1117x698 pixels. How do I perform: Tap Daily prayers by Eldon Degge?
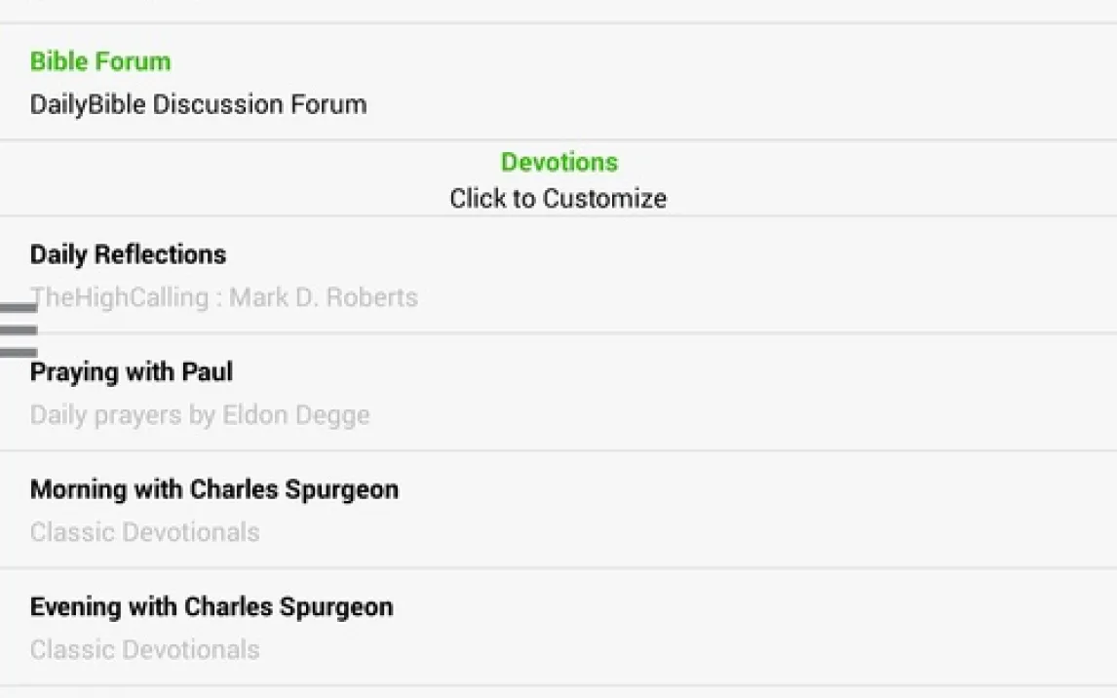[x=200, y=415]
